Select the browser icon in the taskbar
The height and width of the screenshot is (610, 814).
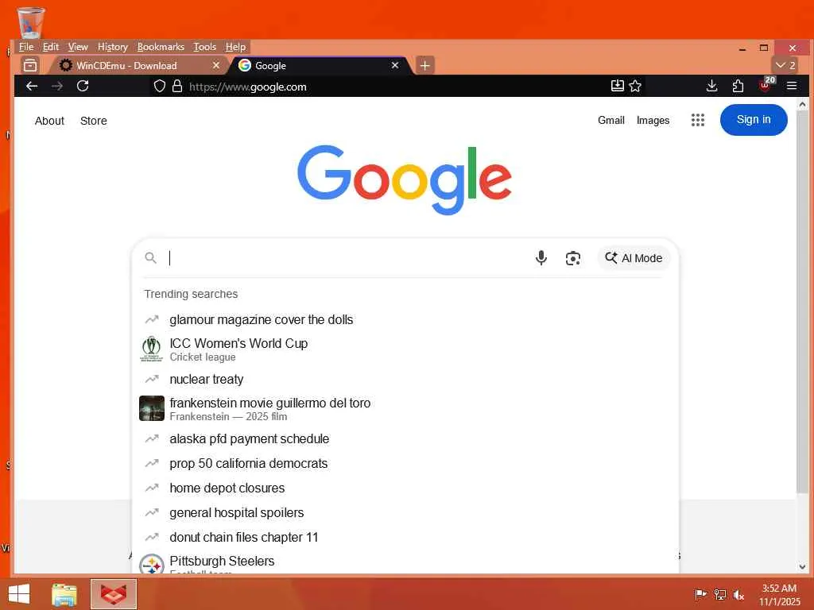pyautogui.click(x=113, y=594)
